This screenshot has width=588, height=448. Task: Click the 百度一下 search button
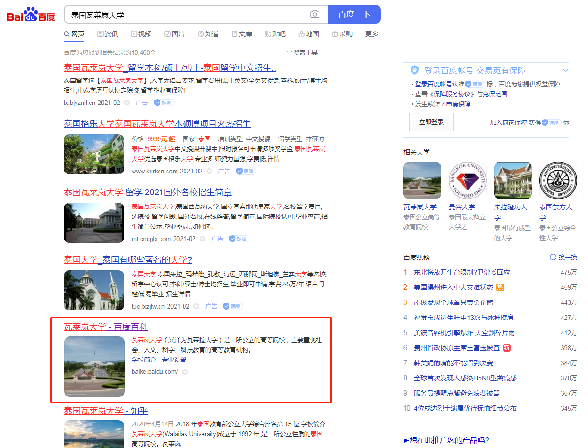[x=354, y=14]
